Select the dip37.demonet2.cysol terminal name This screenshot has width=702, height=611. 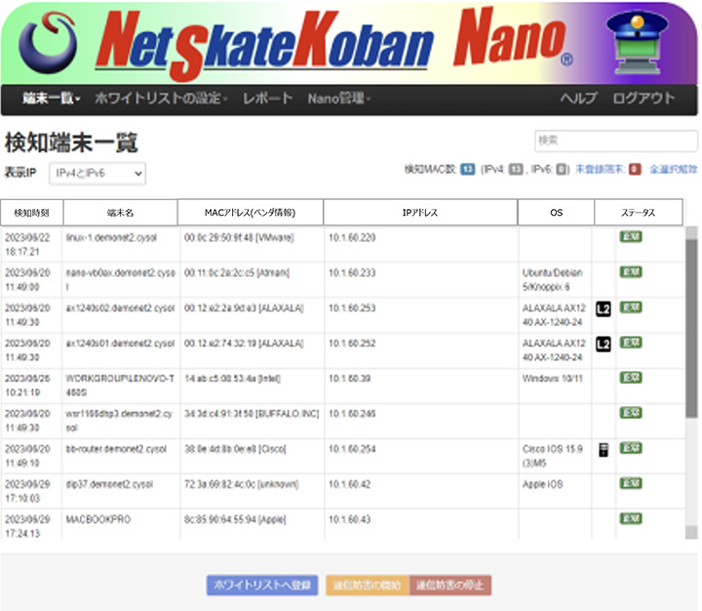(109, 484)
